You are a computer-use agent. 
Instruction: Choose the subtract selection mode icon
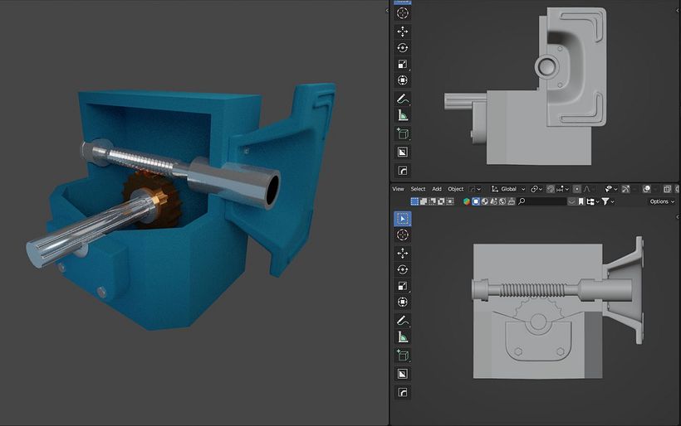click(432, 201)
